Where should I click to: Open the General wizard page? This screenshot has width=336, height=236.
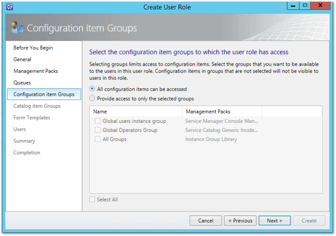[x=22, y=59]
